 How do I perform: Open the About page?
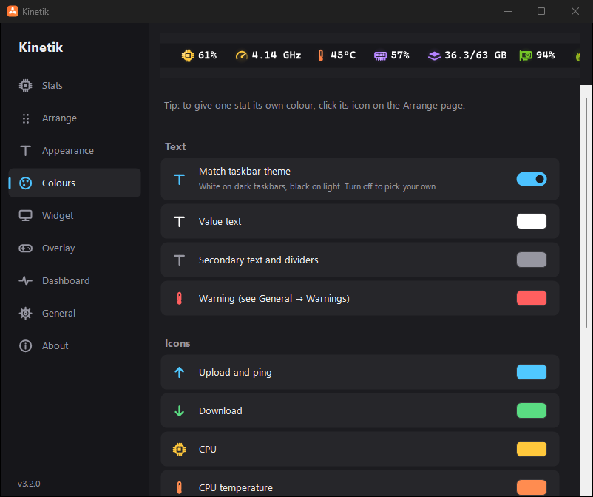[75, 345]
